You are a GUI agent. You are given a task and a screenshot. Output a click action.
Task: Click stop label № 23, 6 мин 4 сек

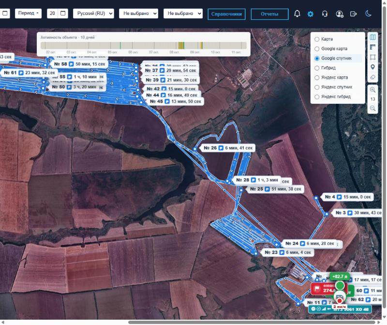pyautogui.click(x=287, y=253)
